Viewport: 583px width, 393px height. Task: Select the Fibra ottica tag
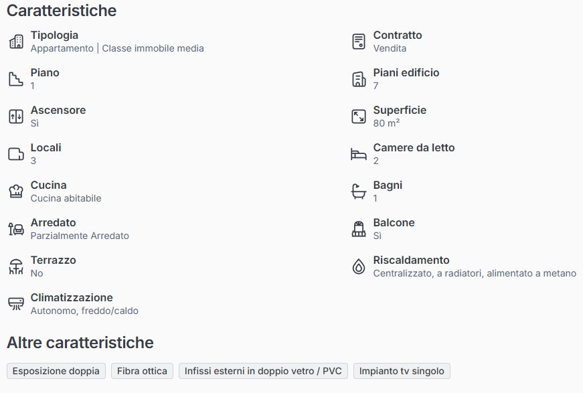[x=142, y=371]
